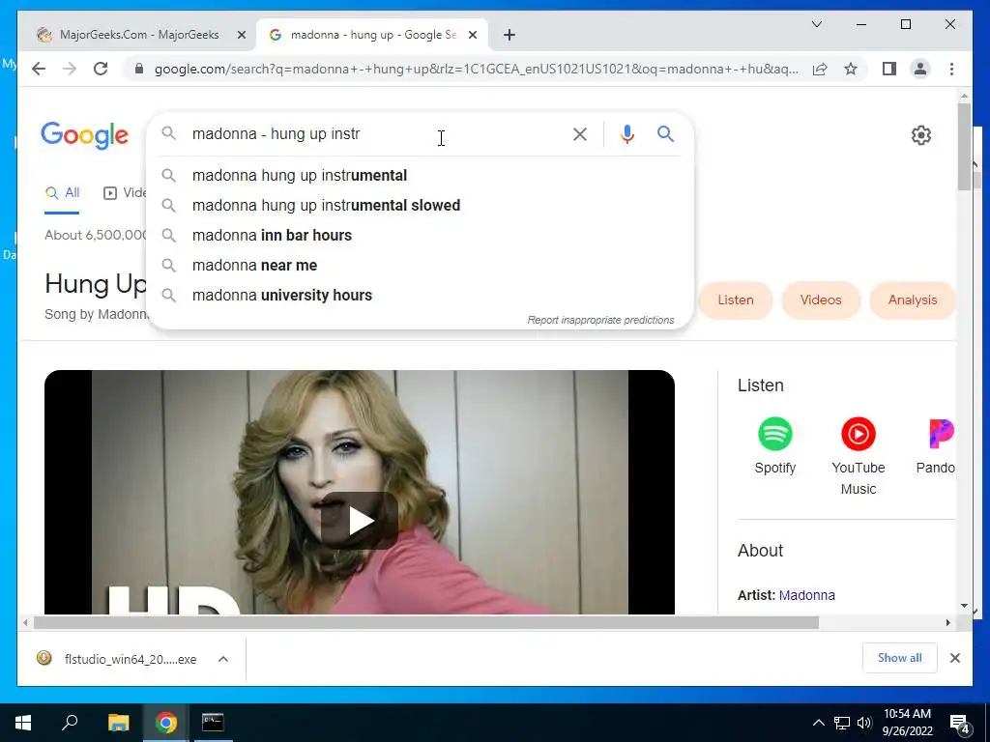Click the vertical page scrollbar thumb
The height and width of the screenshot is (742, 990).
(964, 147)
